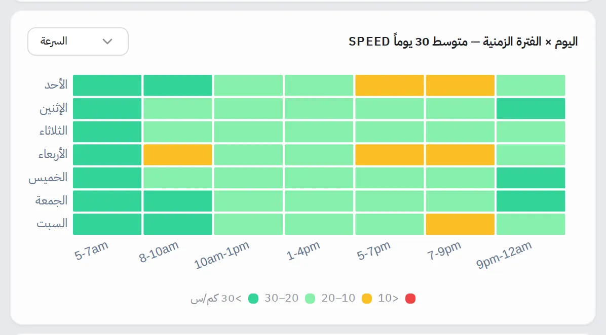
Task: Select the الأربعاء 8-10am amber cell
Action: 178,155
